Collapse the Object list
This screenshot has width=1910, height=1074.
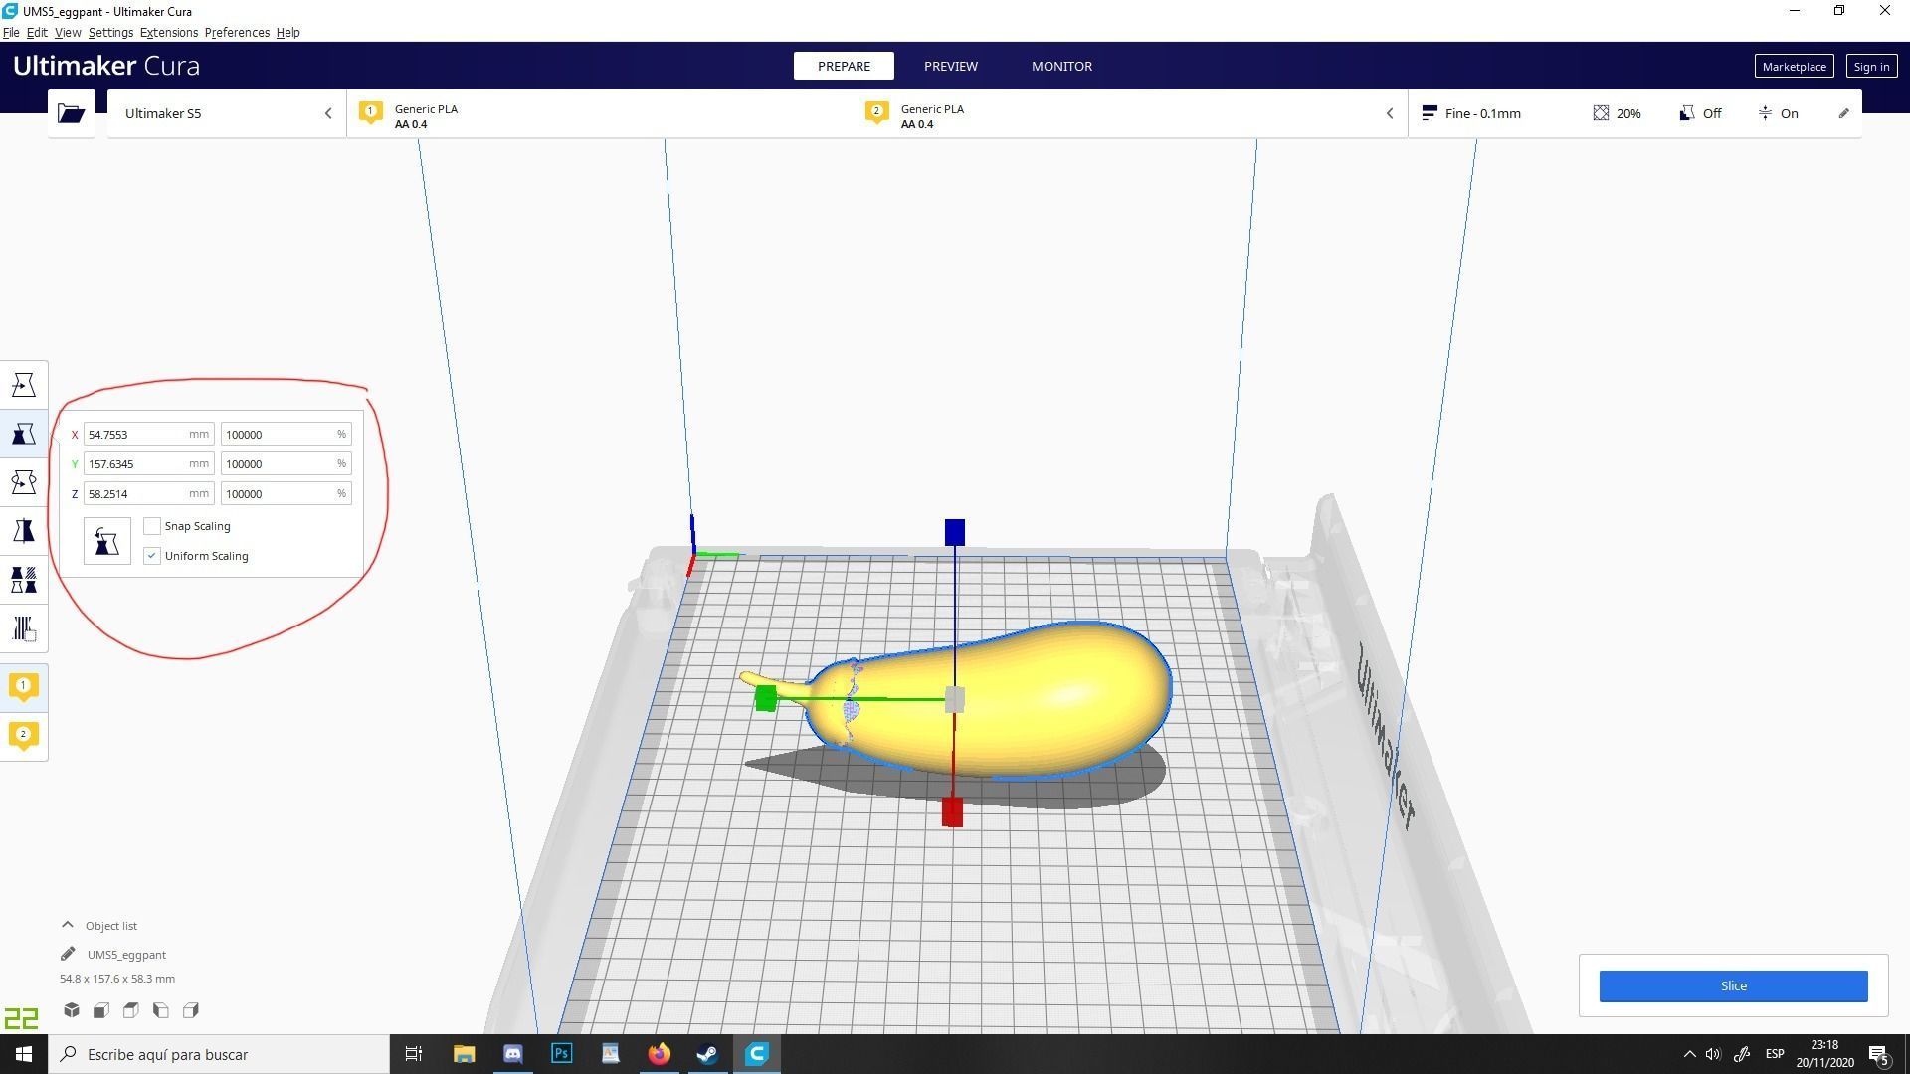(68, 925)
